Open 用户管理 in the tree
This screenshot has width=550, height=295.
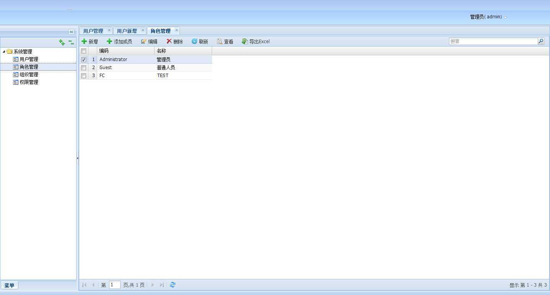[x=29, y=59]
